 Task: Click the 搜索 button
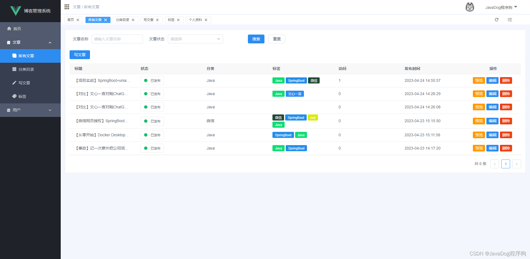256,39
